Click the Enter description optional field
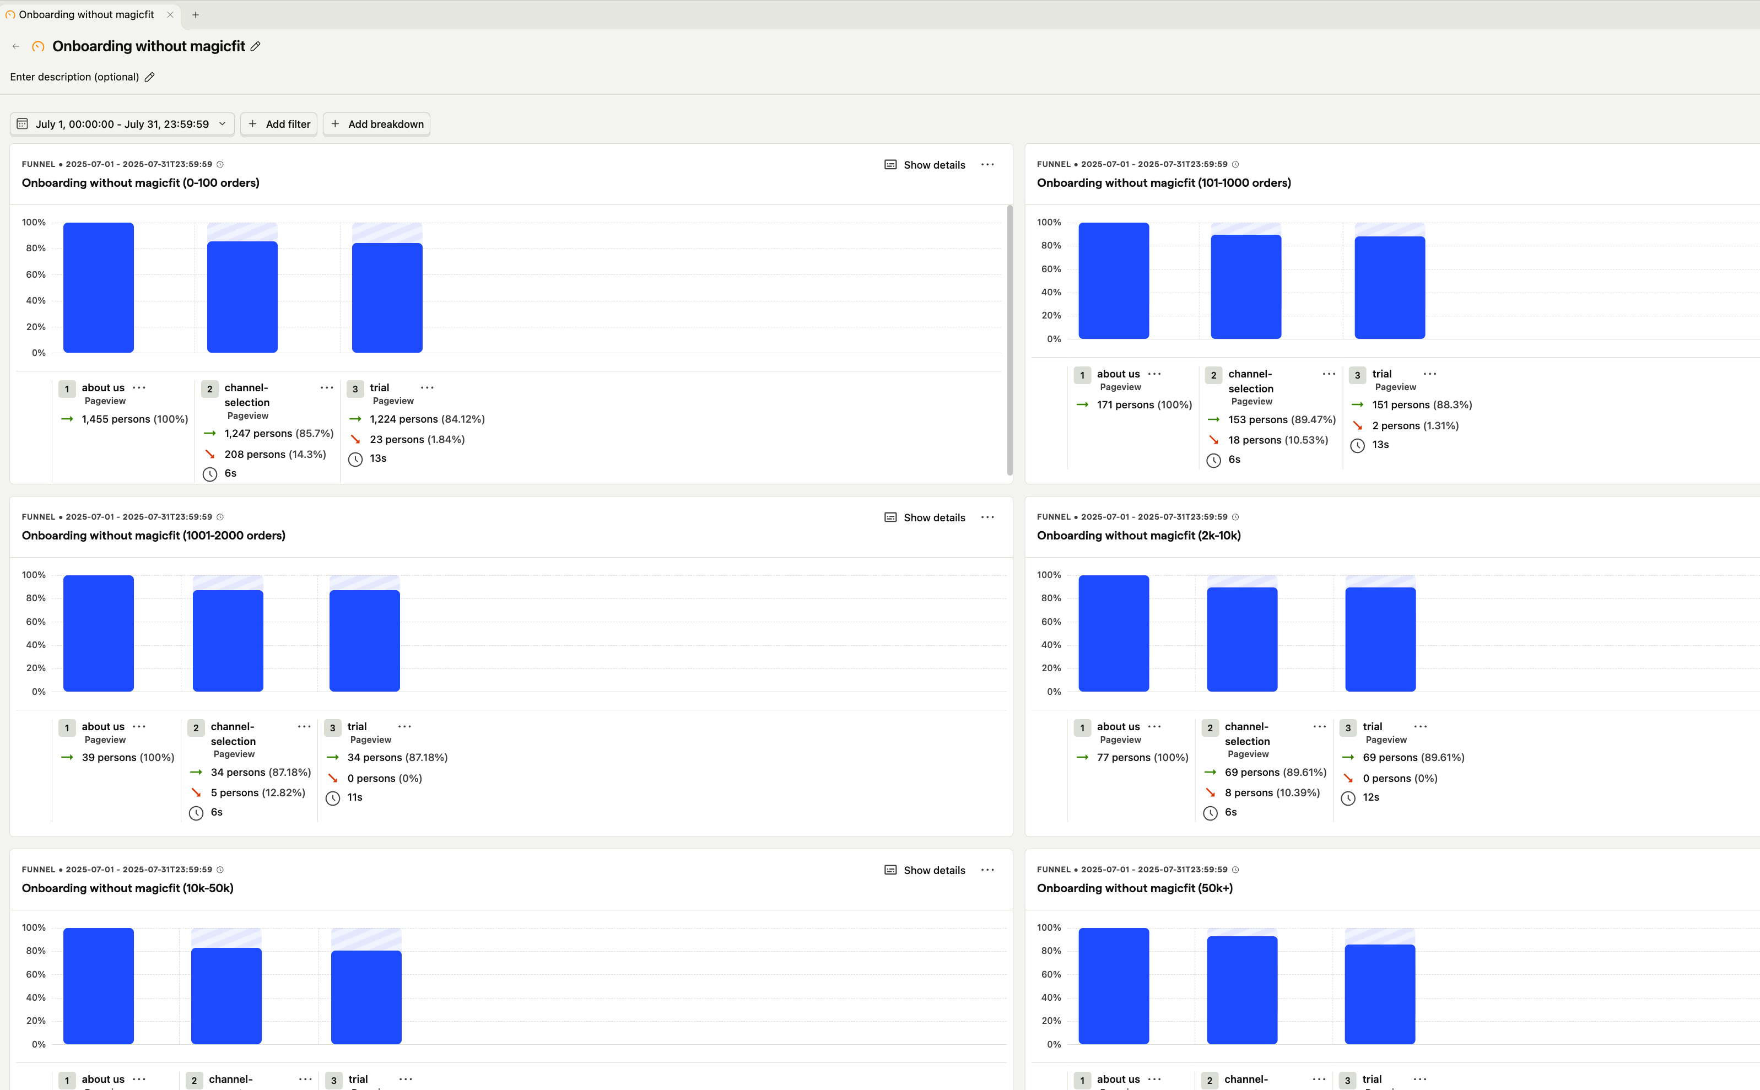 (74, 77)
